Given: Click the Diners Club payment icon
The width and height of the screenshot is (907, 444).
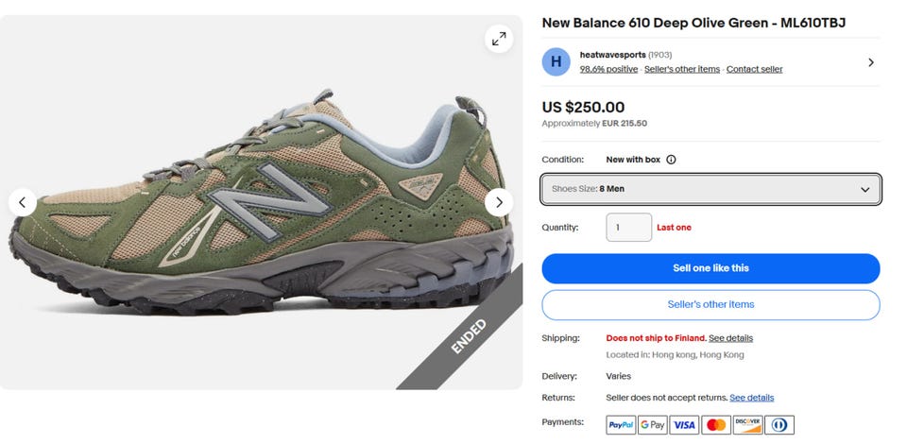Looking at the screenshot, I should (x=779, y=425).
